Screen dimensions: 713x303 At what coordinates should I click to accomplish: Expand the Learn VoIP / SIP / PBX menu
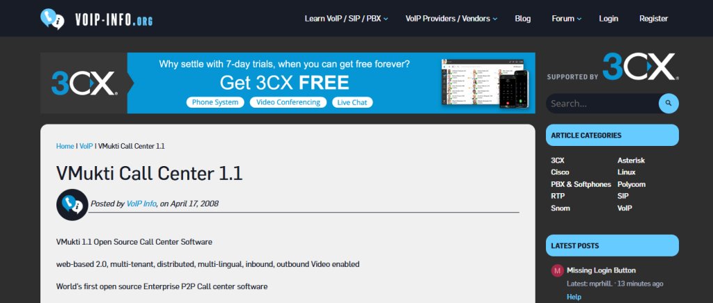click(346, 19)
